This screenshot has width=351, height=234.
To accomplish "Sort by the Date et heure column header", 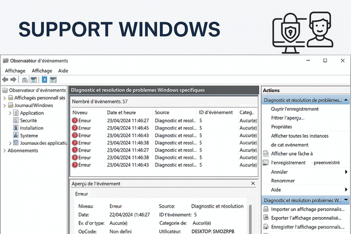I will [x=122, y=112].
